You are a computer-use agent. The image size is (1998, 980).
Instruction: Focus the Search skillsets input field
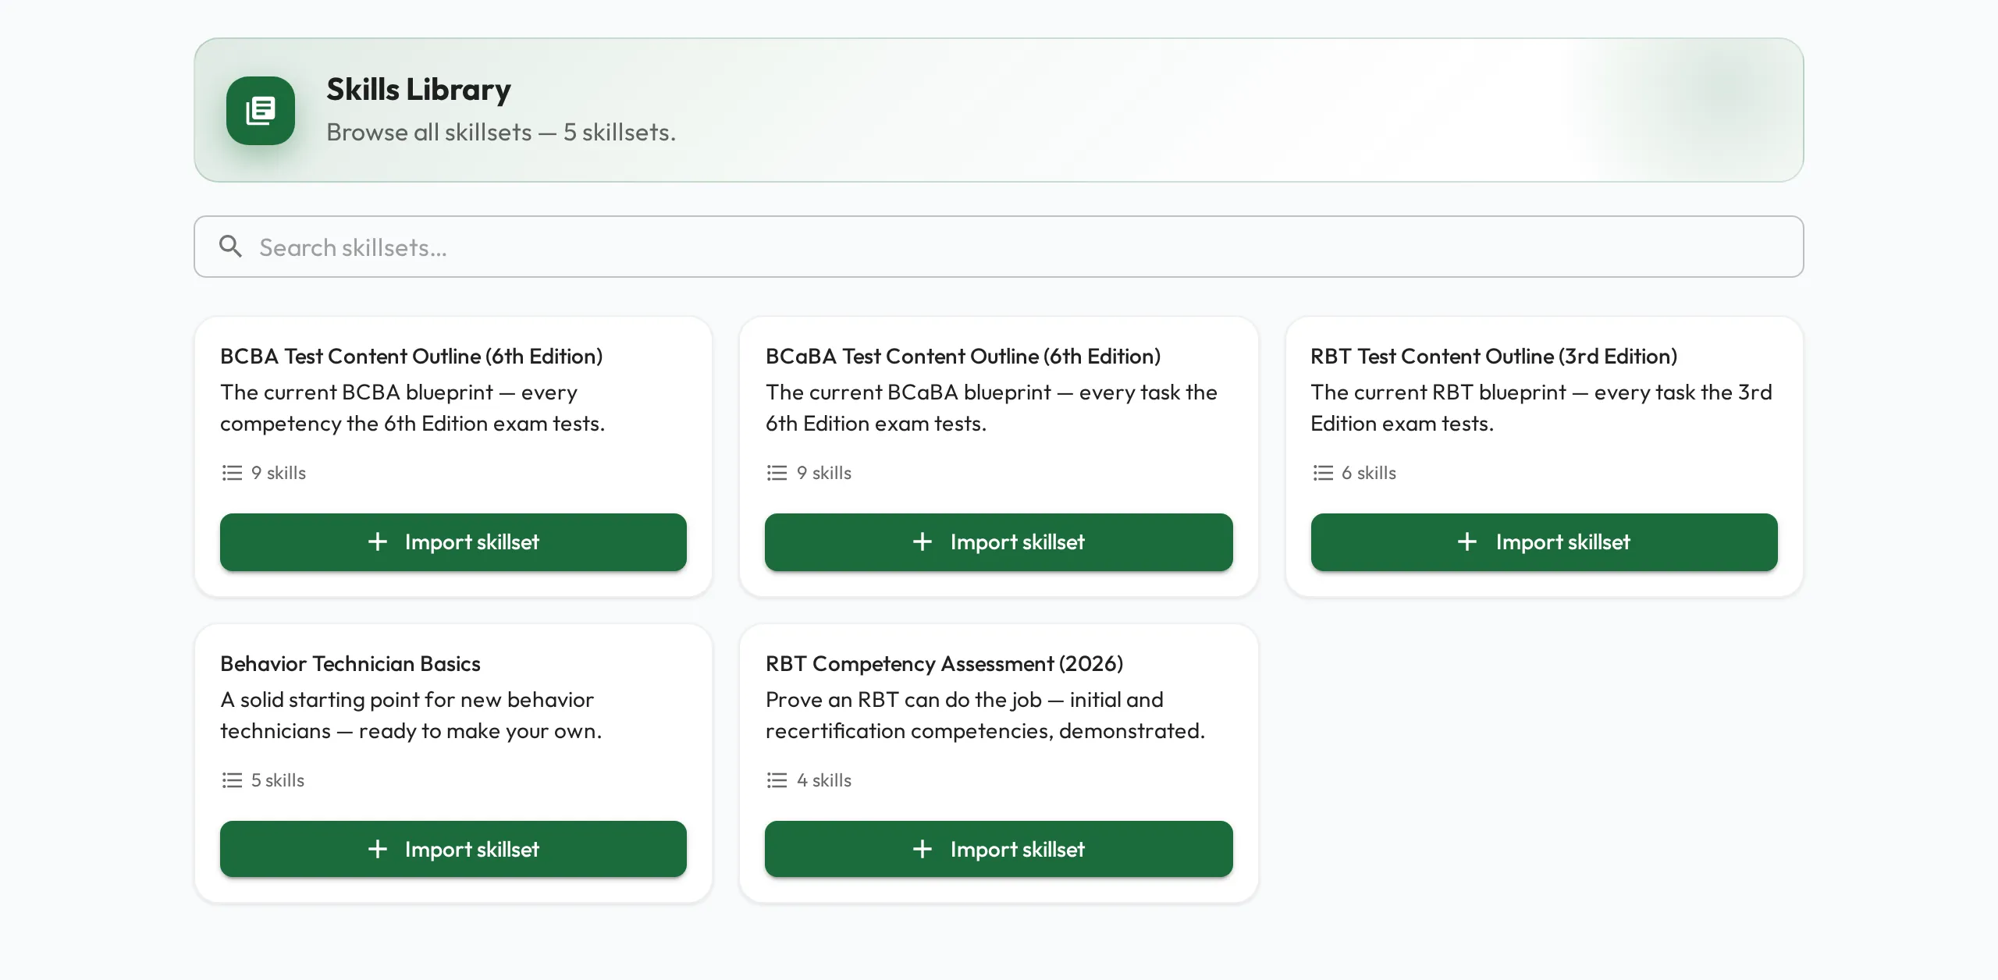point(998,247)
